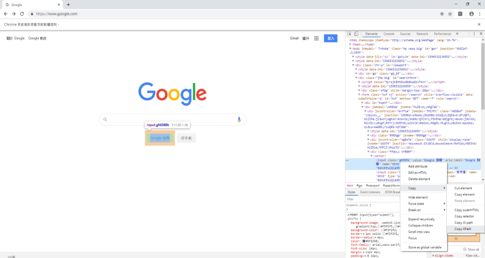Open the Google apps grid
The image size is (485, 258).
[316, 38]
